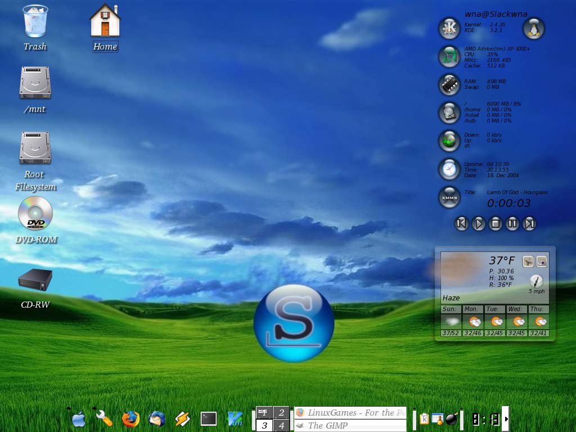
Task: Click the RAM memory chip icon
Action: (449, 84)
